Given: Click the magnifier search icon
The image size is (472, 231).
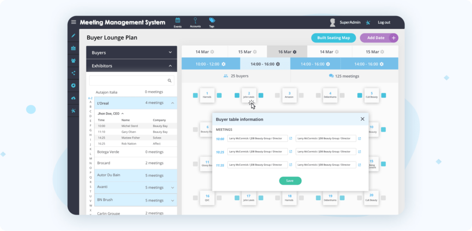Looking at the screenshot, I should (x=170, y=81).
